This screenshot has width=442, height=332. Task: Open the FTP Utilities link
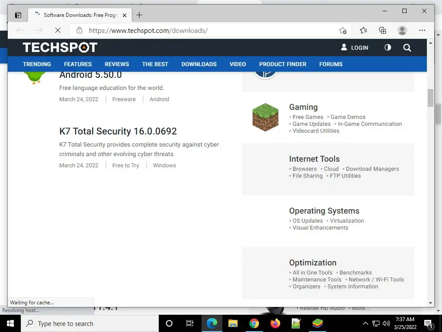[x=345, y=176]
